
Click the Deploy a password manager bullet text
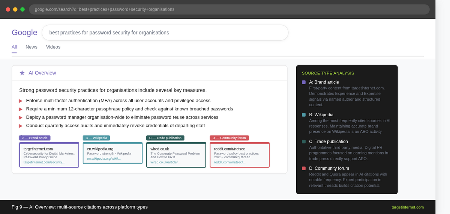pos(122,117)
